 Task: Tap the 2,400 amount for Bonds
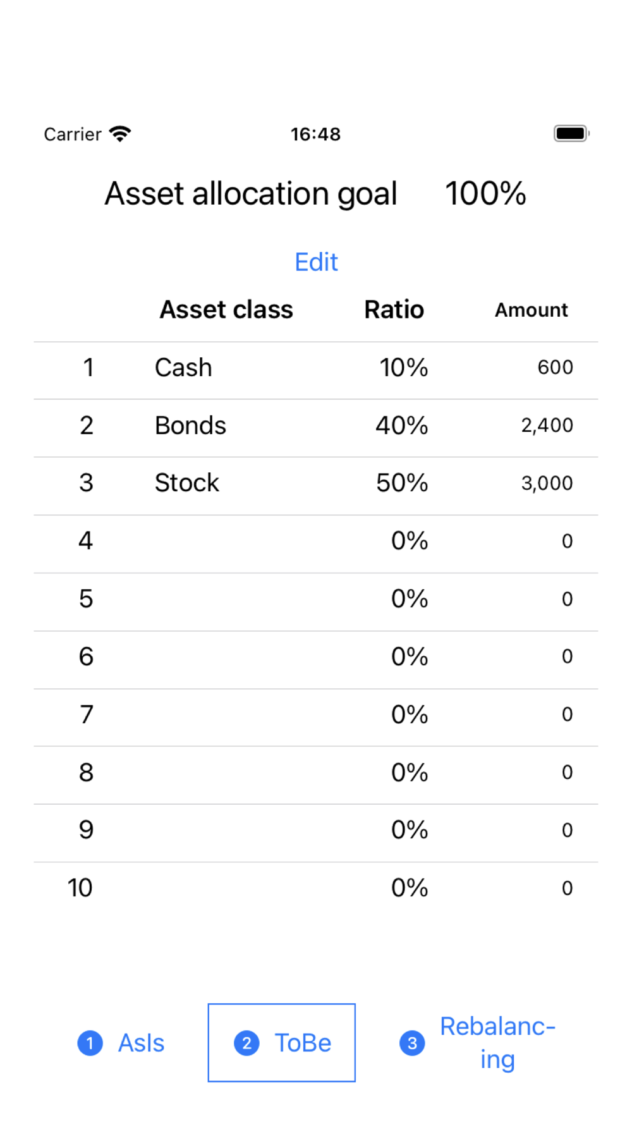click(x=547, y=426)
